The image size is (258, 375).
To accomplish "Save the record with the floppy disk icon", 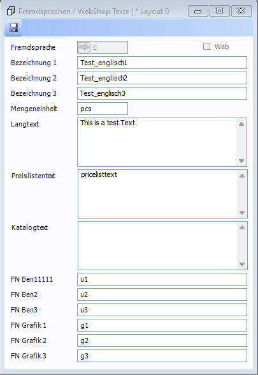I will [13, 27].
